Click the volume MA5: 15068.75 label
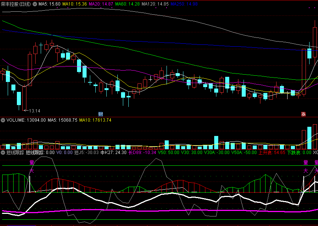This screenshot has width=318, height=226. pyautogui.click(x=62, y=120)
